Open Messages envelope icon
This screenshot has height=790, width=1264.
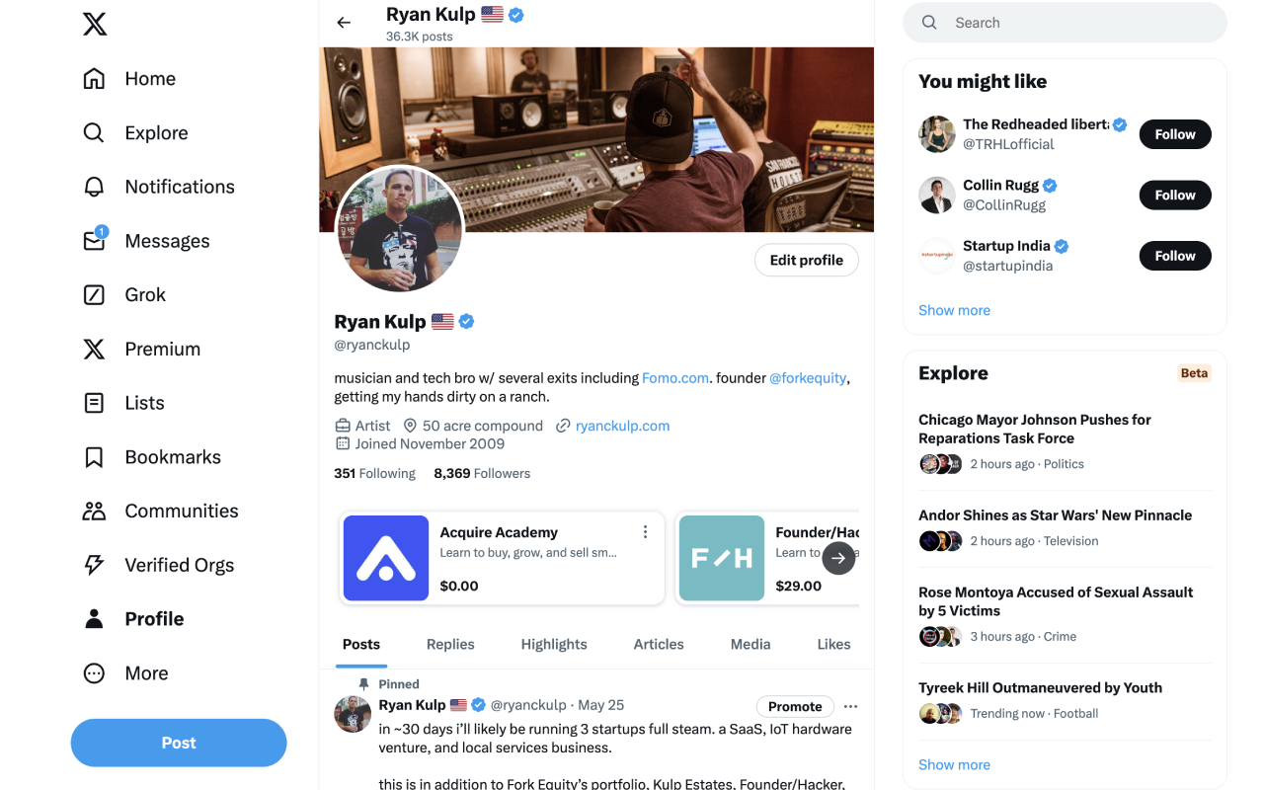click(x=94, y=240)
